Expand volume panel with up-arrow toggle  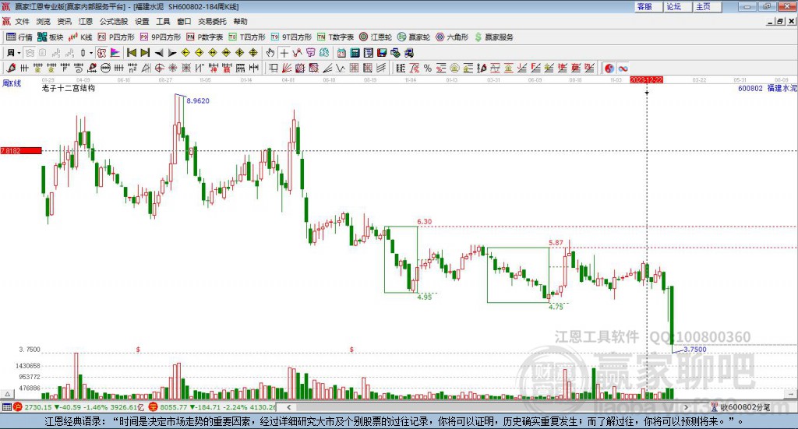pos(8,394)
